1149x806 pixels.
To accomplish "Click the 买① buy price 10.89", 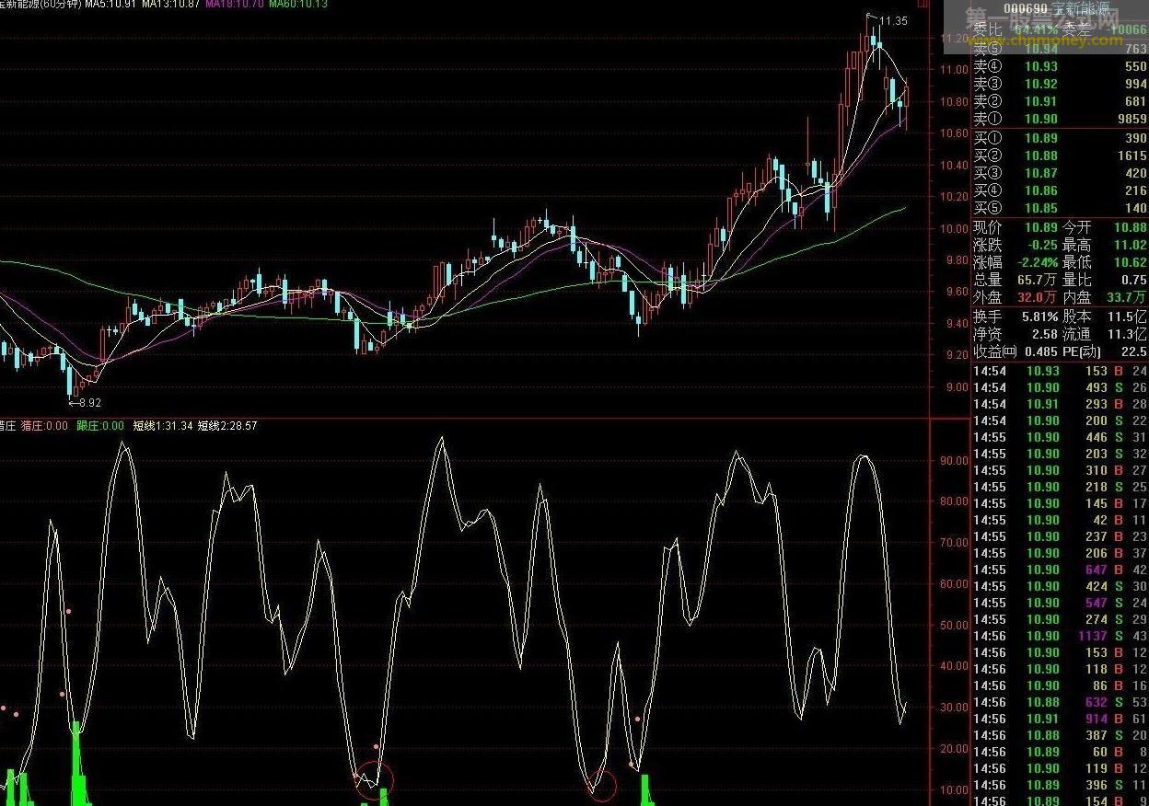I will point(1041,138).
